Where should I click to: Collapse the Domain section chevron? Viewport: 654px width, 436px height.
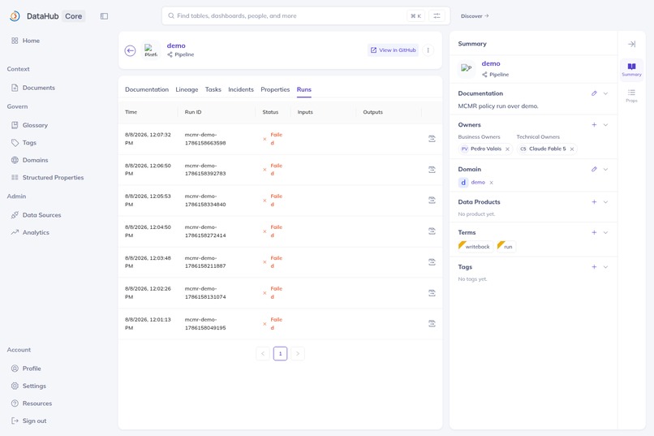(605, 169)
